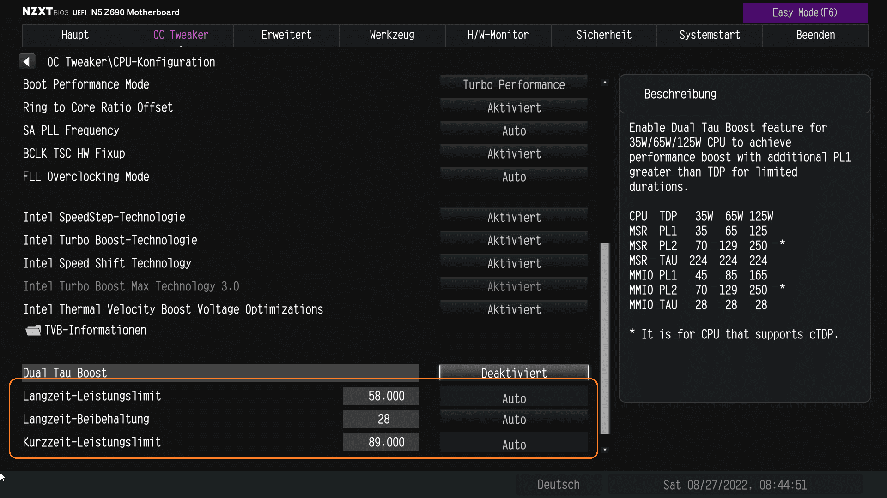Open the Beenden tab

[x=815, y=35]
